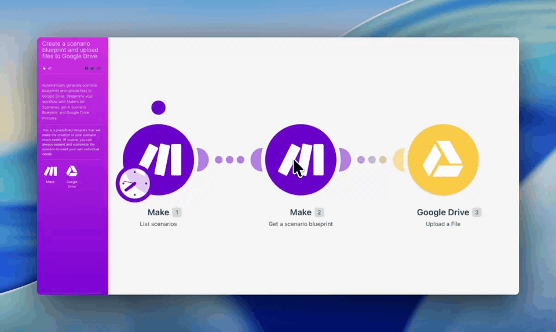Viewport: 556px width, 332px height.
Task: Click the Google Drive icon in sidebar
Action: pyautogui.click(x=72, y=171)
